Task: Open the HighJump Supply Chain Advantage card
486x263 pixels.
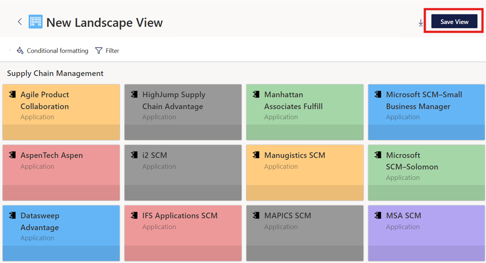Action: (x=183, y=112)
